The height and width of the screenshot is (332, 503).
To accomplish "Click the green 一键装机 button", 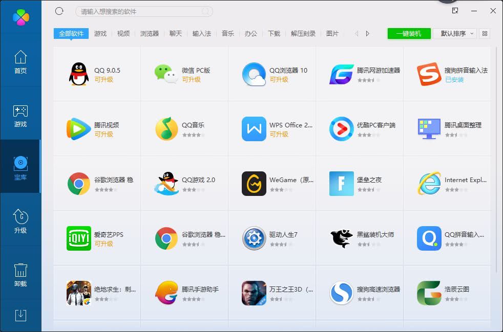I will pyautogui.click(x=409, y=33).
